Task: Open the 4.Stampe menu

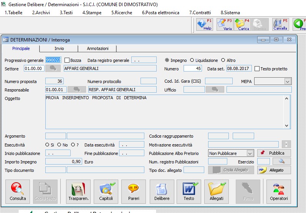Action: coord(92,13)
